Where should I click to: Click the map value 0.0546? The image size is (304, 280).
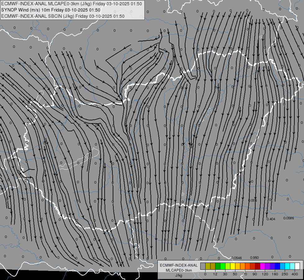point(236,258)
